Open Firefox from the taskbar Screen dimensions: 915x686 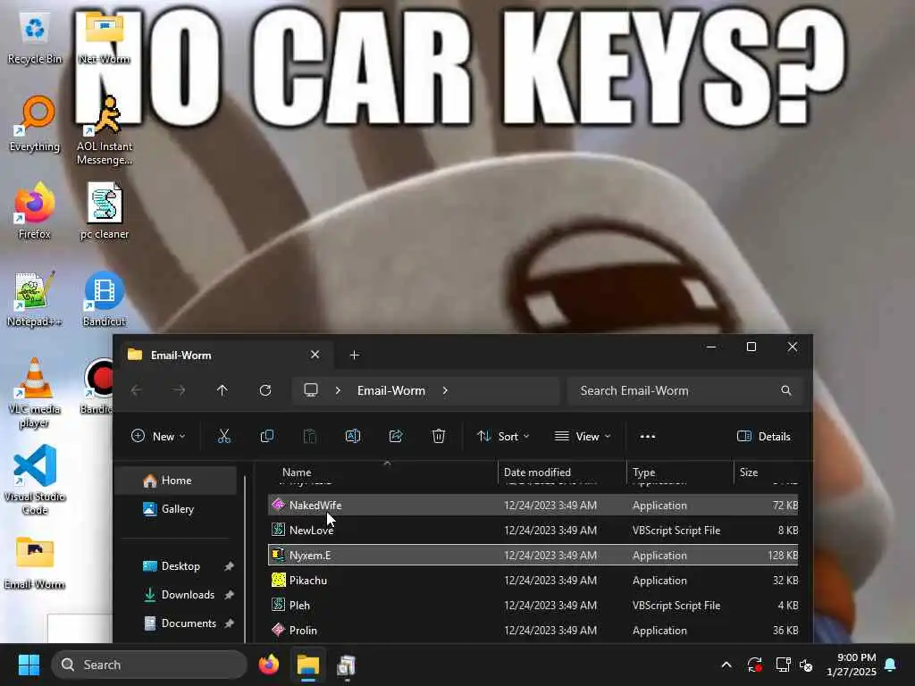coord(268,665)
